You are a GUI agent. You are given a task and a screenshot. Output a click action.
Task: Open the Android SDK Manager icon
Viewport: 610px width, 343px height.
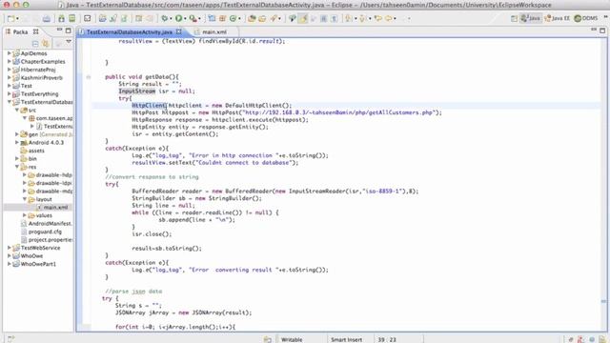61,18
